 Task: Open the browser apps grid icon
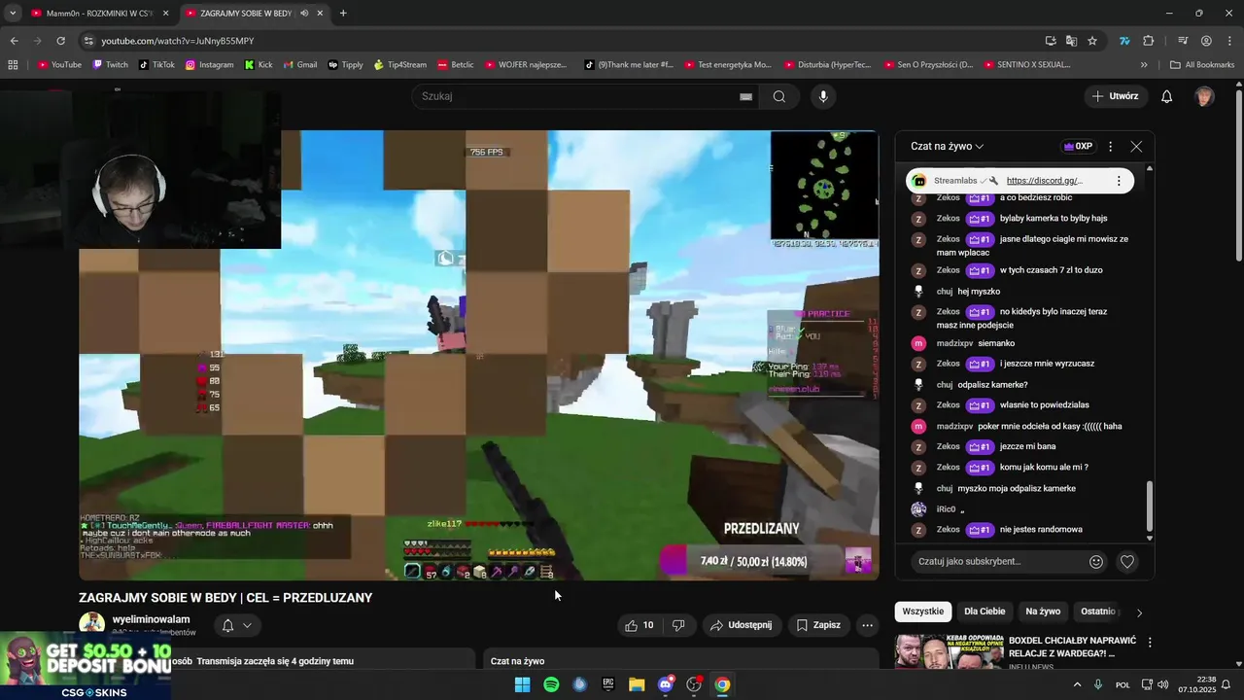13,65
